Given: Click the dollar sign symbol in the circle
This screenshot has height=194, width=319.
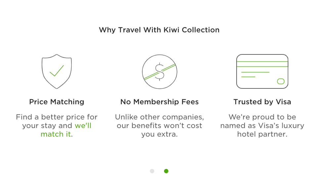Looking at the screenshot, I should (159, 72).
